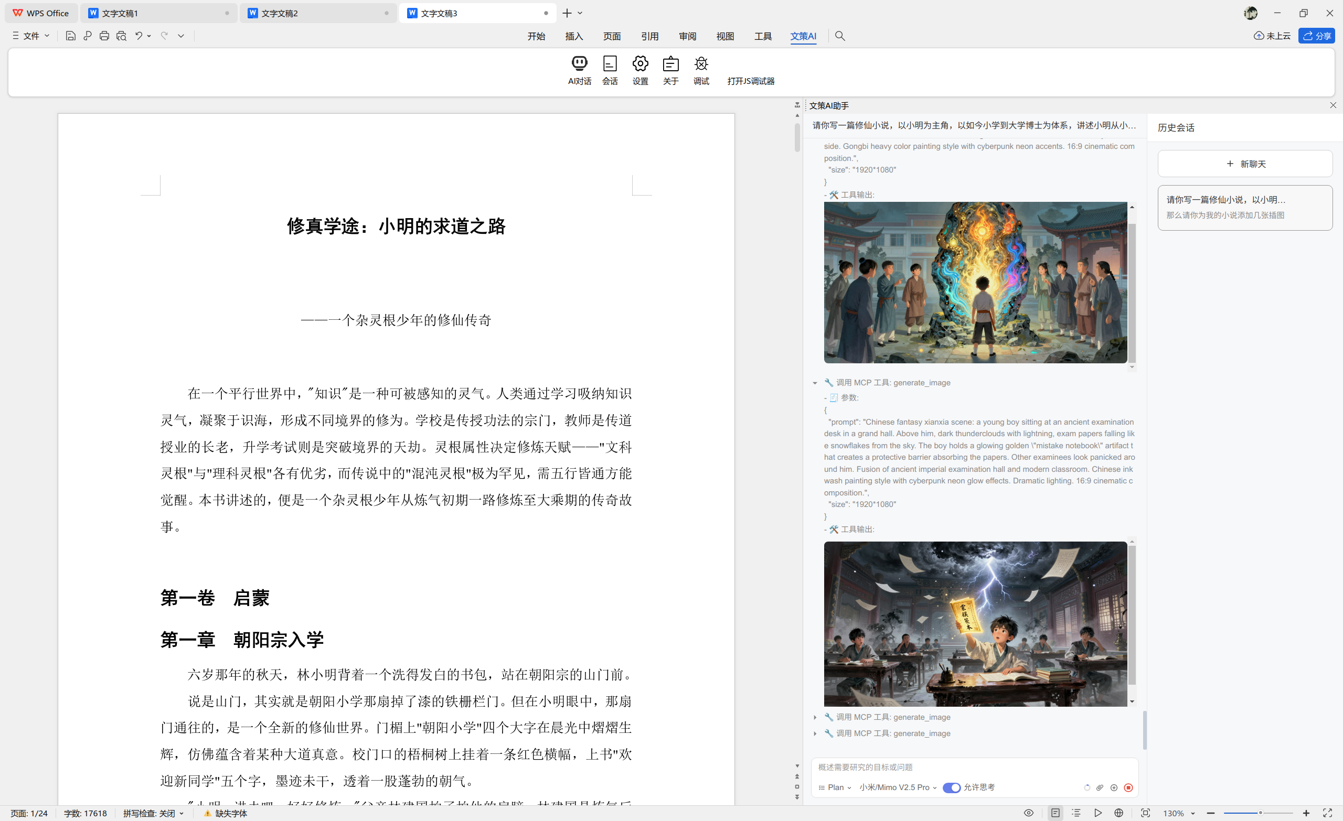Screen dimensions: 1343x821
Task: Switch to the 开始 ribbon tab
Action: click(536, 36)
